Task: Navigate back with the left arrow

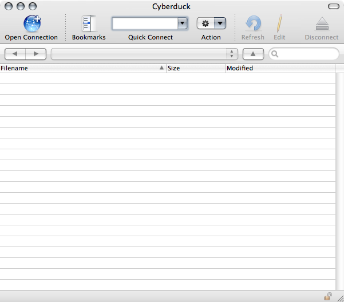Action: coord(15,54)
